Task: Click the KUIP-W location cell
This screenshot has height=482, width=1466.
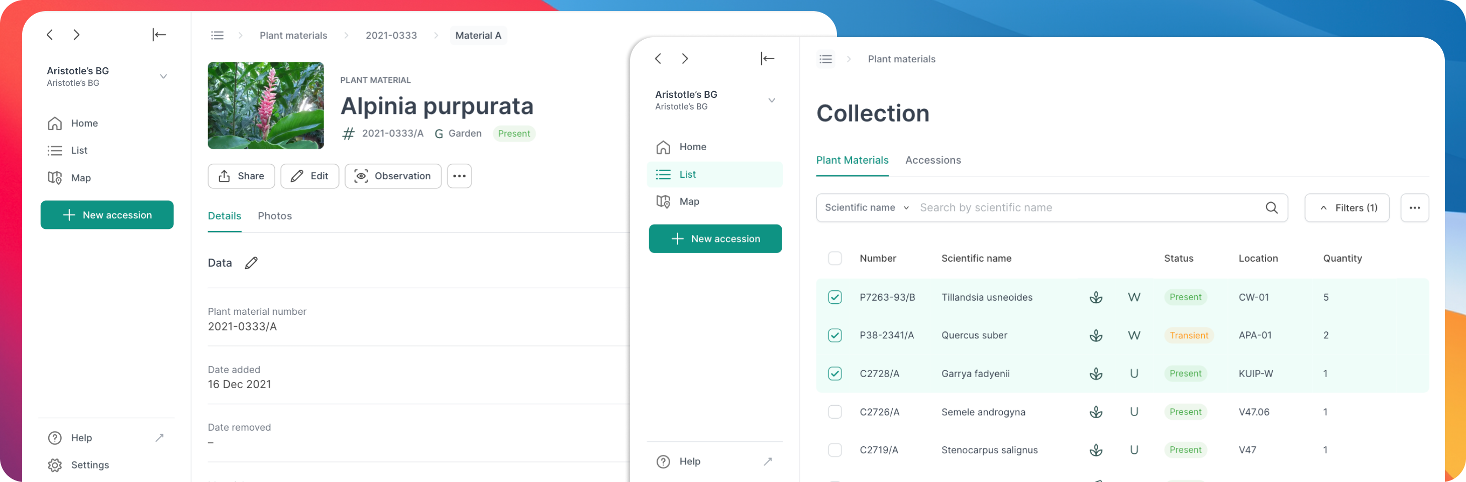Action: pos(1255,374)
